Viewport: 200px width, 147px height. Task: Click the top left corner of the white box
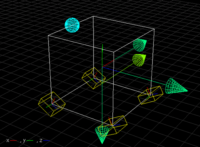pos(48,36)
